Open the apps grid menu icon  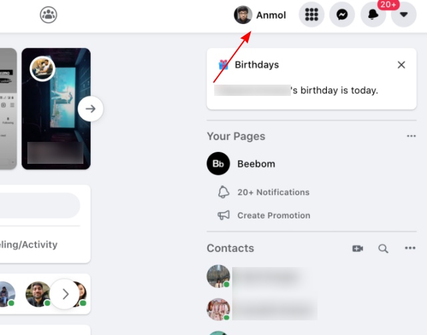tap(312, 15)
